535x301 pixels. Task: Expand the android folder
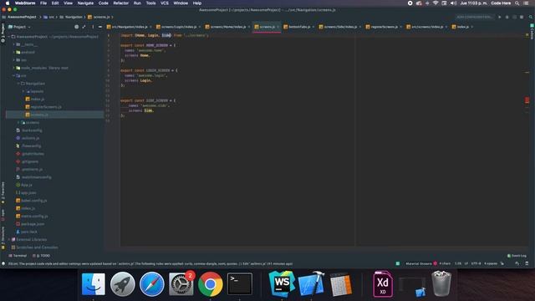(x=13, y=52)
